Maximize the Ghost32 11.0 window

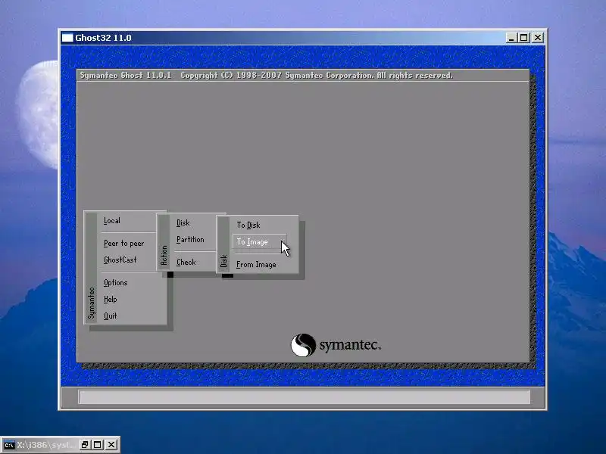pos(524,37)
